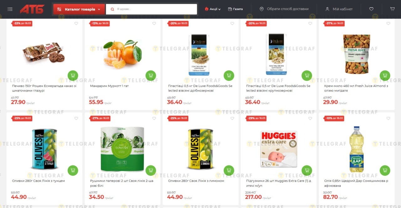Open Підгузники Huggies Extra Care link
The image size is (401, 208).
point(279,183)
